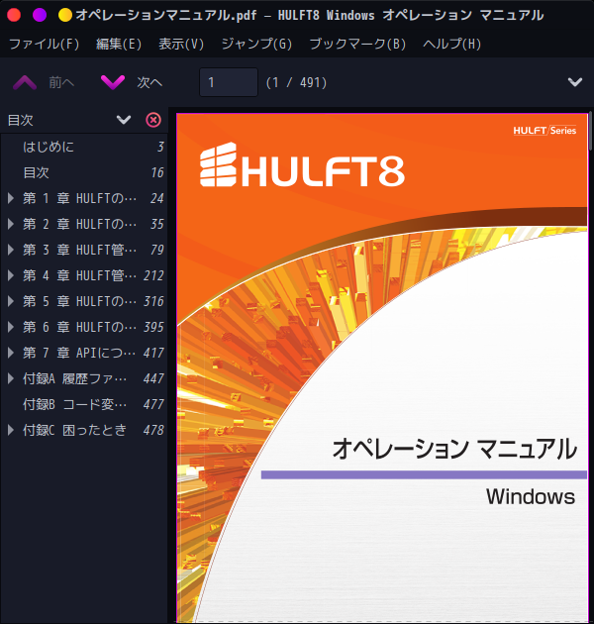Click the Windows text on cover page
594x624 pixels.
(x=531, y=496)
